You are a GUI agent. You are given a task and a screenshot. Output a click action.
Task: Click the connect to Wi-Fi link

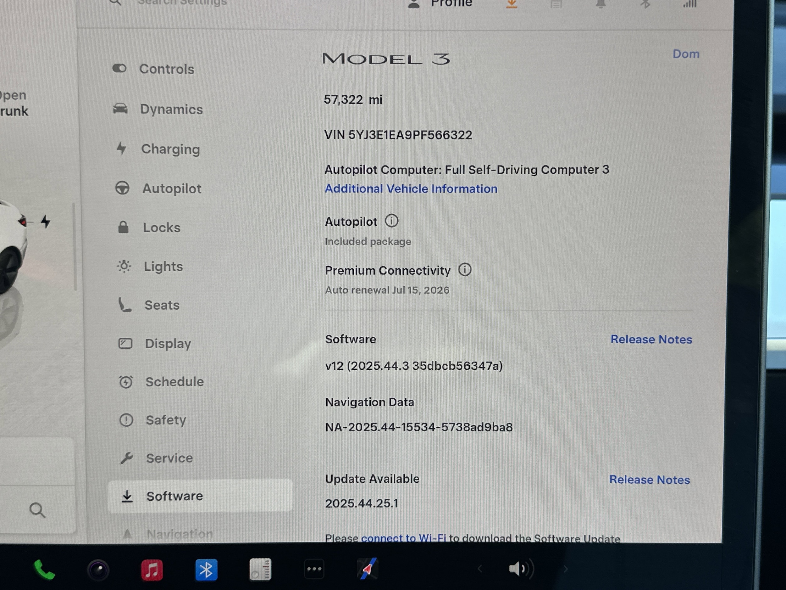(403, 538)
